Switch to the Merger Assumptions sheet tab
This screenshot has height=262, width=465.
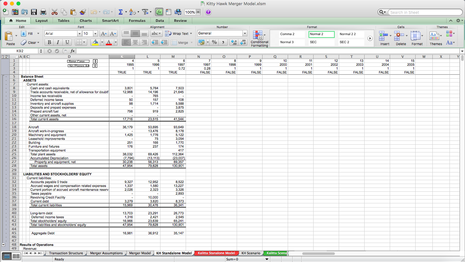(106, 253)
